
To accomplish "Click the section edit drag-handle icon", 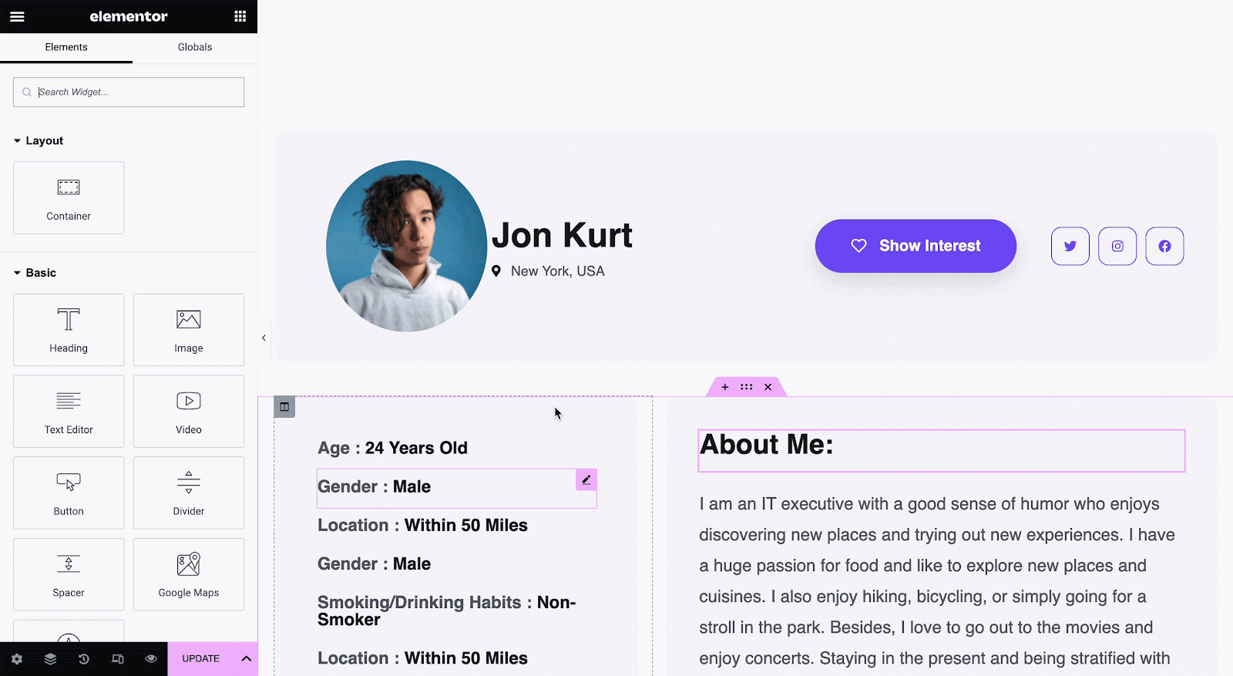I will [747, 387].
